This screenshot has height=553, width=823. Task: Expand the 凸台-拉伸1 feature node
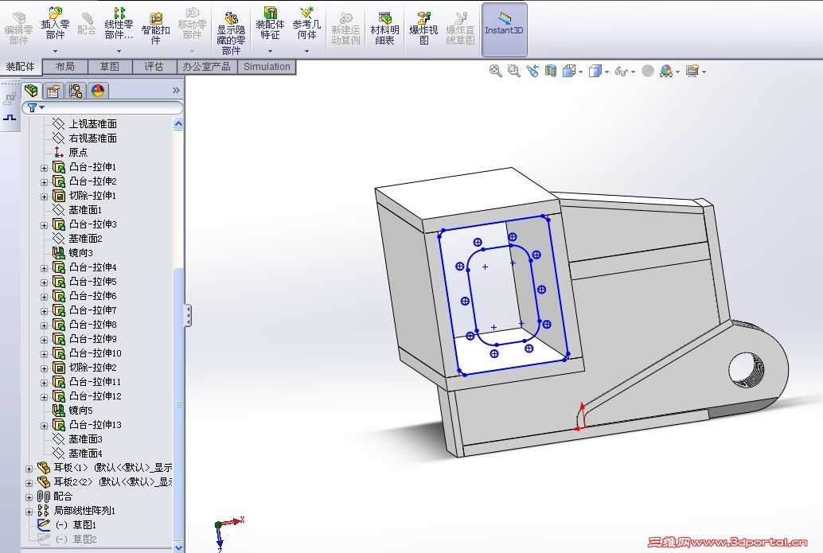[44, 168]
